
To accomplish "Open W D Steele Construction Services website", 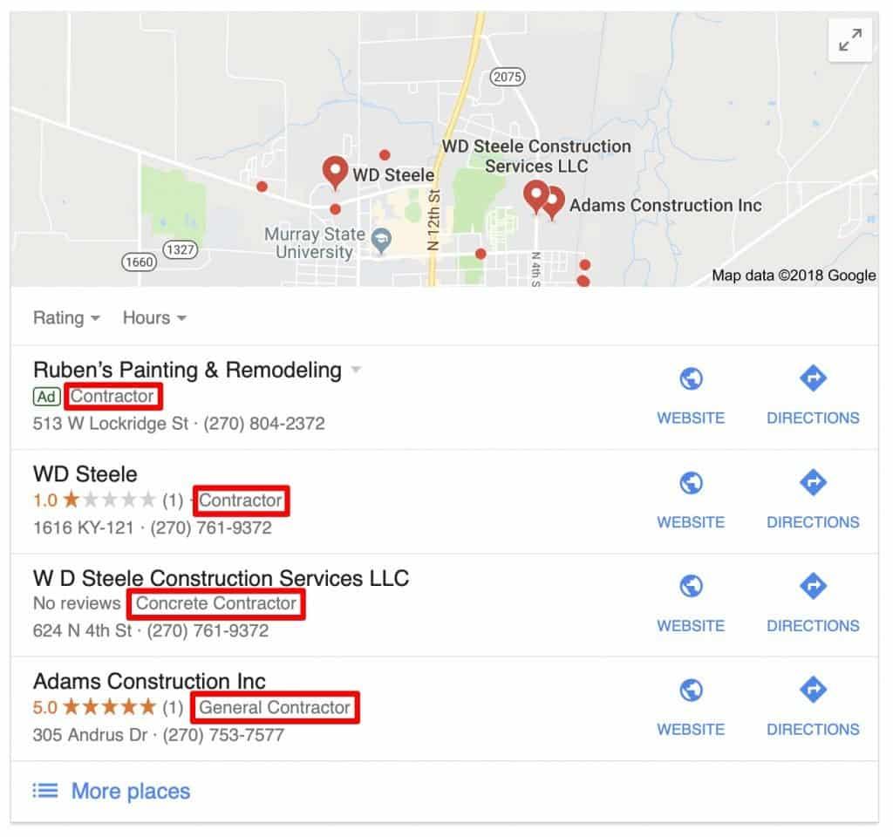I will click(x=691, y=604).
